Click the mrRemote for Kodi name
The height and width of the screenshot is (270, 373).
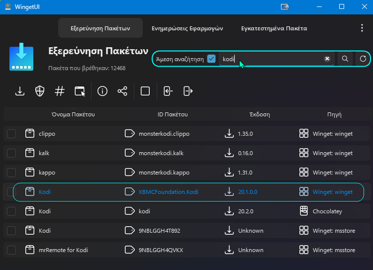click(63, 250)
